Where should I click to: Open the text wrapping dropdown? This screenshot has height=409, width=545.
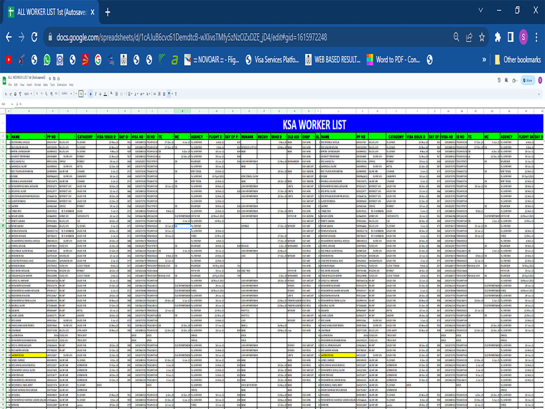(x=142, y=94)
